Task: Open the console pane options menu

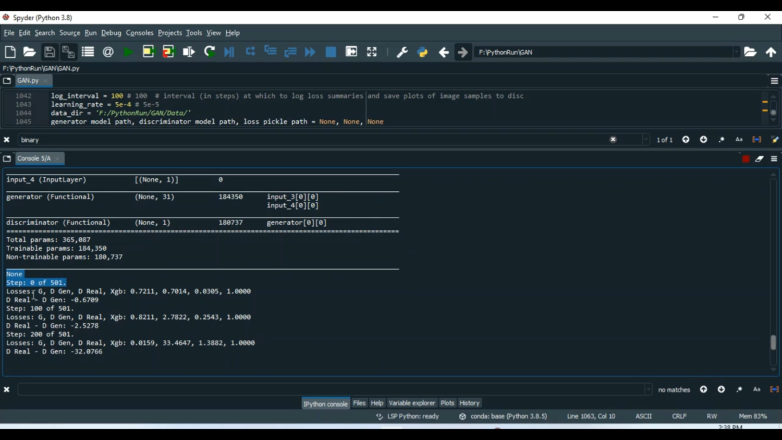Action: pyautogui.click(x=774, y=159)
